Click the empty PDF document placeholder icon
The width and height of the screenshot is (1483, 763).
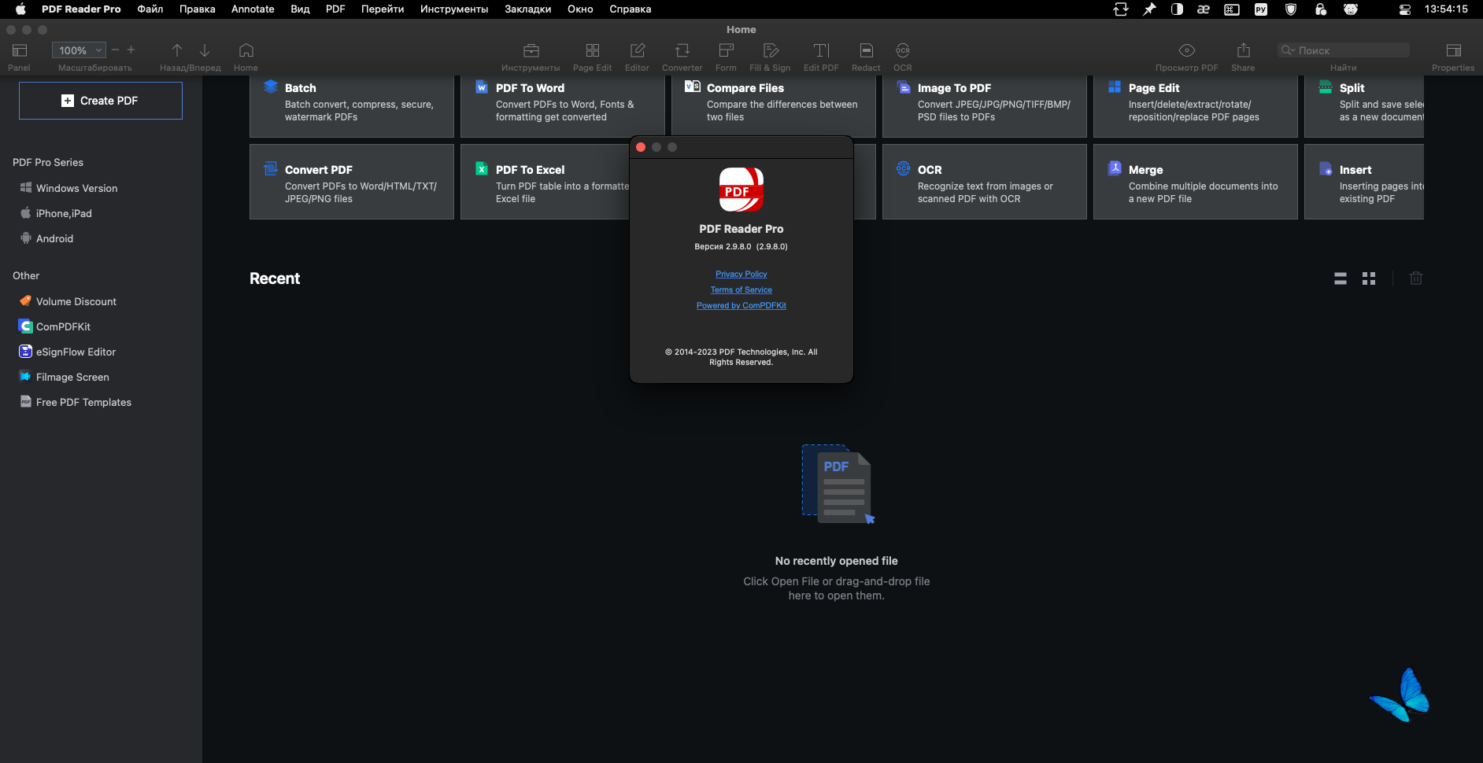point(838,484)
